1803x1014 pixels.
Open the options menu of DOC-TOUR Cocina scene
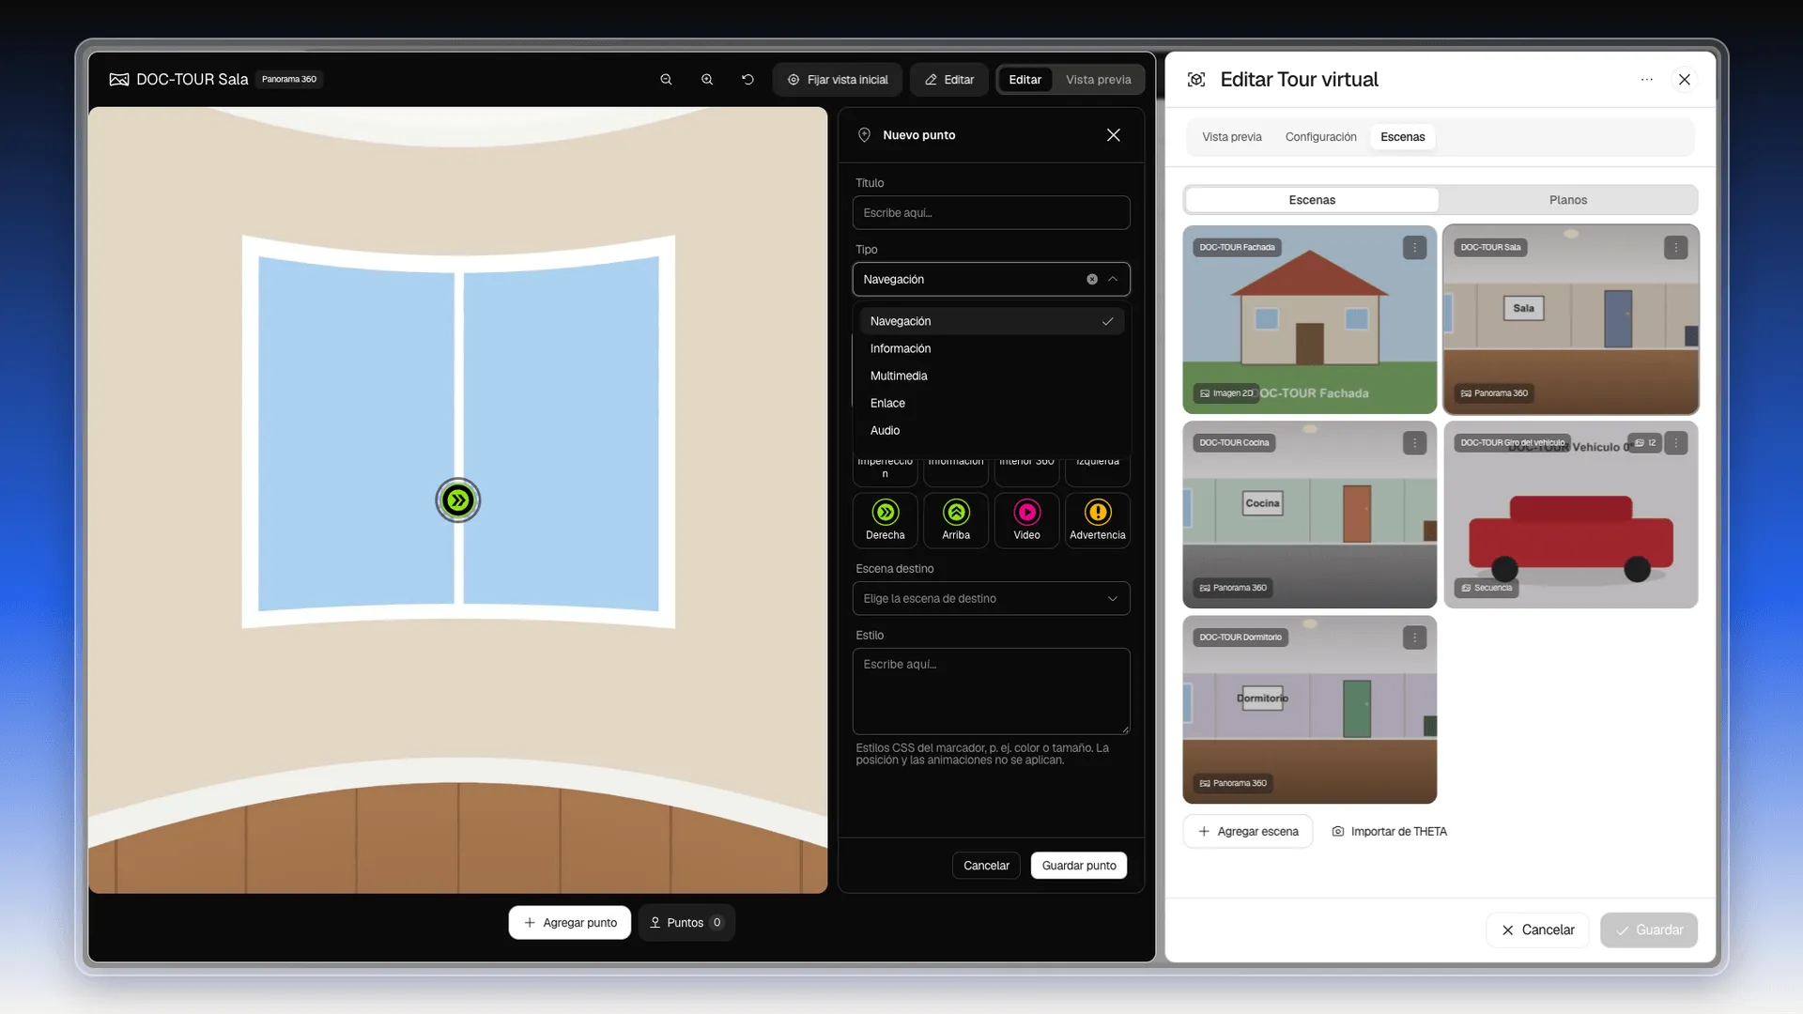(x=1414, y=443)
